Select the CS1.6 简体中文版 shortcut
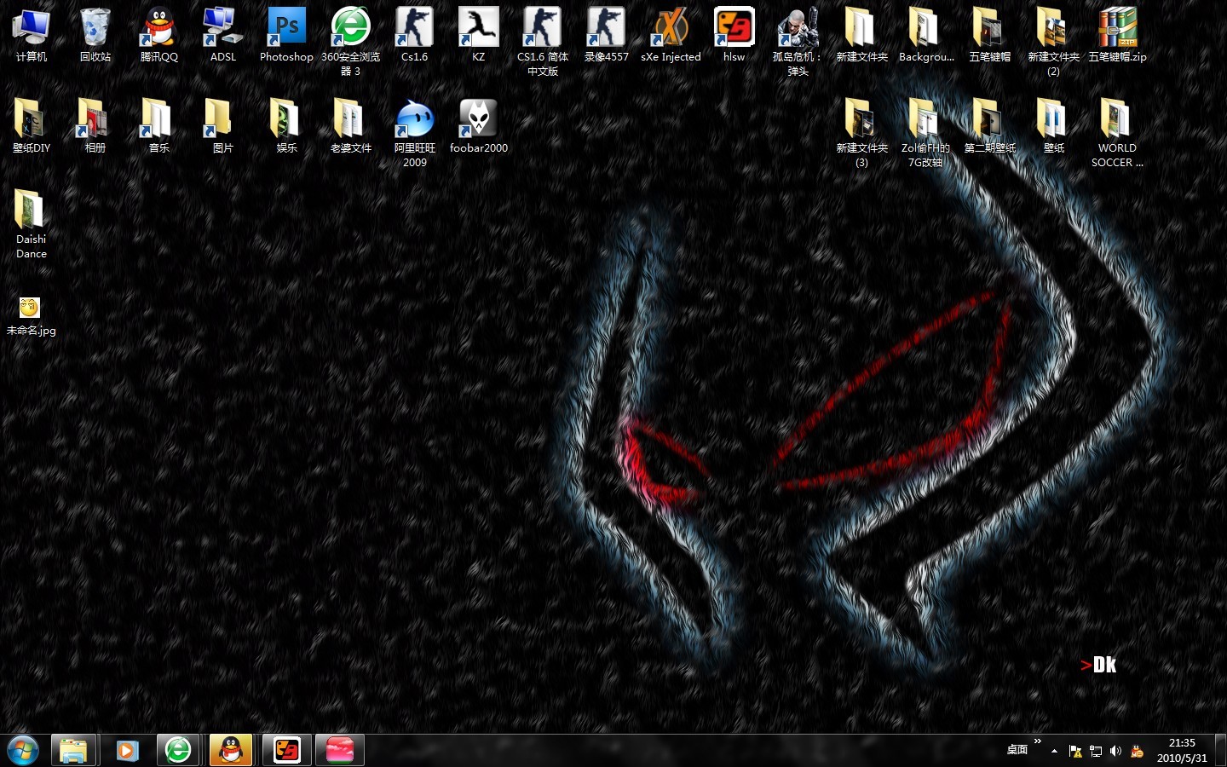1227x767 pixels. point(542,42)
